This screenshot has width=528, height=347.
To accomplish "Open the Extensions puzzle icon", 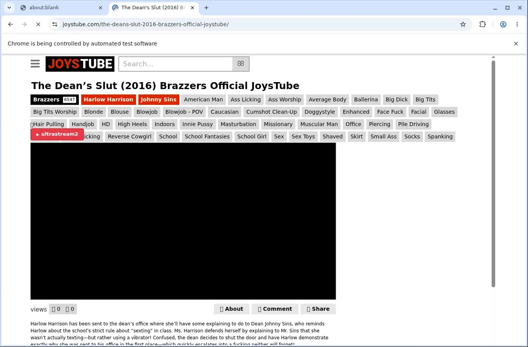I will pos(483,24).
